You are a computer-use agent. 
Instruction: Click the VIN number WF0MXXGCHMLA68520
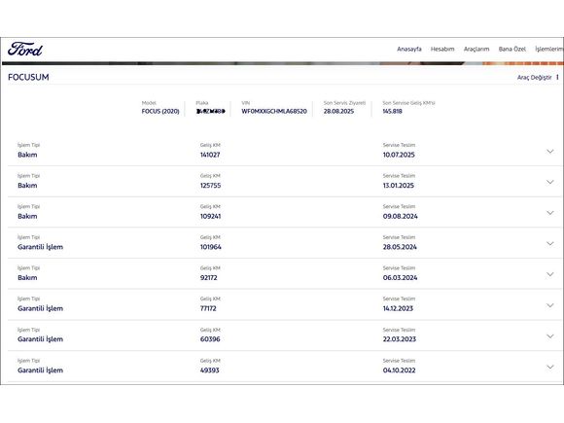click(274, 112)
